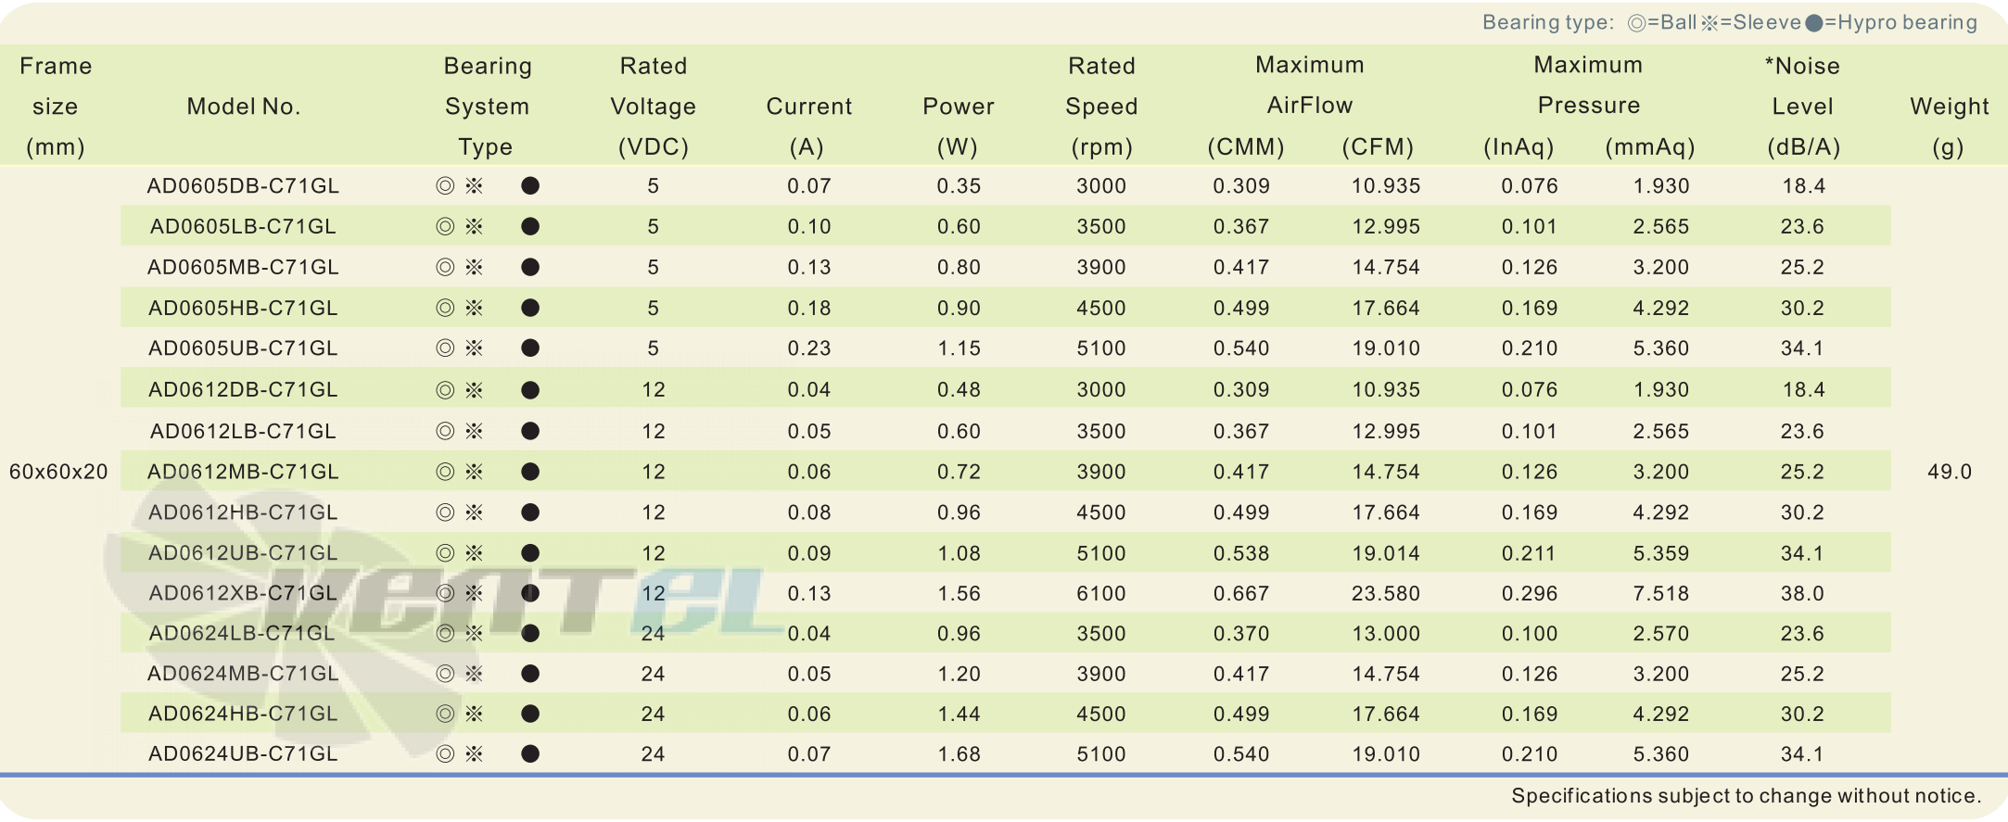Image resolution: width=2008 pixels, height=822 pixels.
Task: Click the ball symbol in the bearing legend
Action: tap(1637, 23)
